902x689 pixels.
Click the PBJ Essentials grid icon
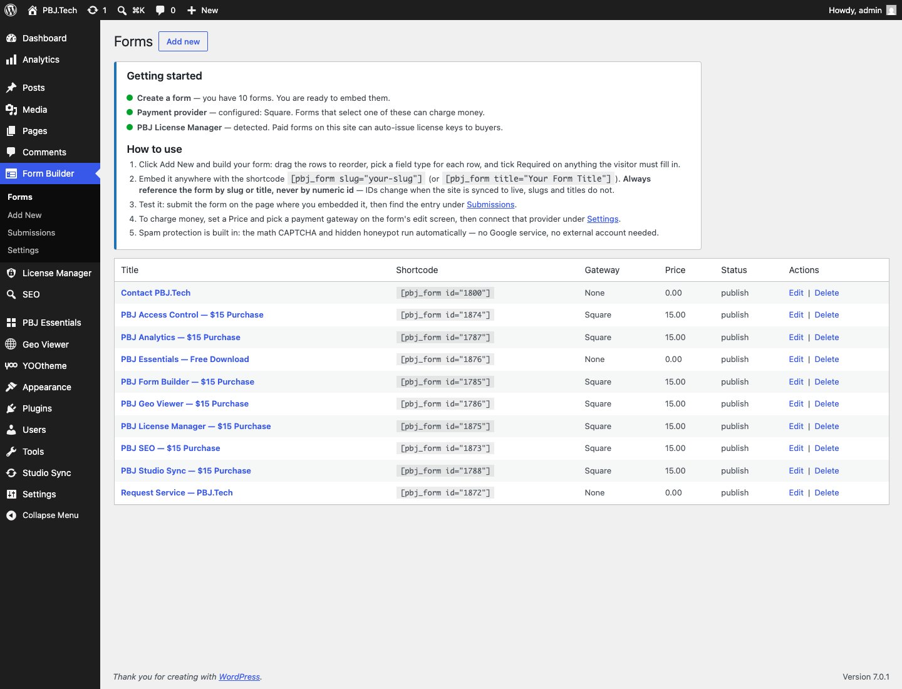point(11,323)
